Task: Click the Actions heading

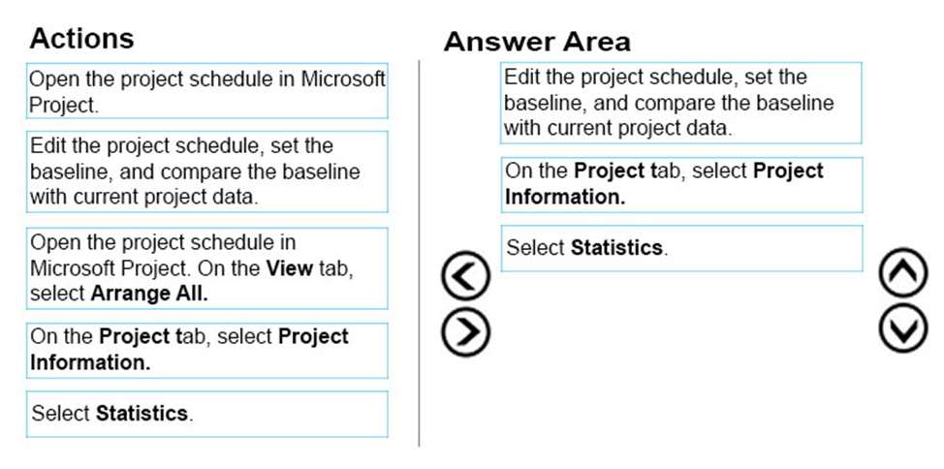Action: [81, 39]
